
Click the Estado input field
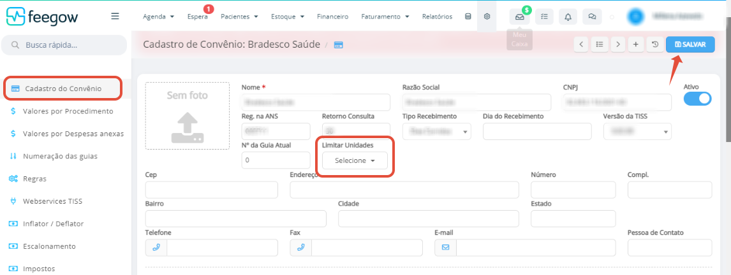pos(573,219)
